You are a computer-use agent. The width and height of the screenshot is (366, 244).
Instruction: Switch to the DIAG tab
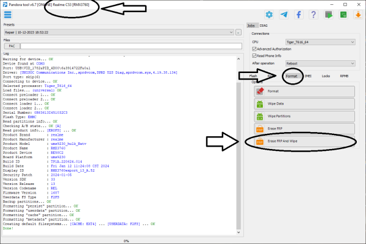pos(264,26)
